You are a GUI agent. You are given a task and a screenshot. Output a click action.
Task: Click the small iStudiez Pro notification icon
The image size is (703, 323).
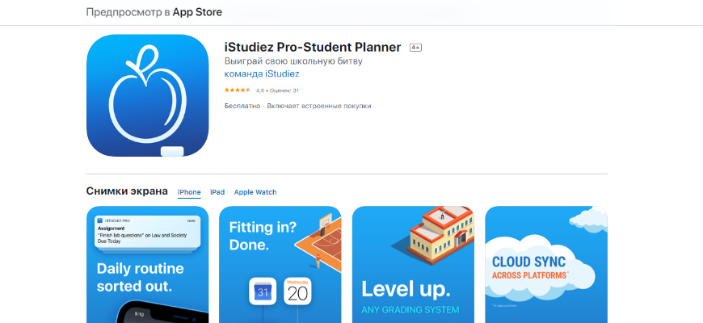click(99, 220)
